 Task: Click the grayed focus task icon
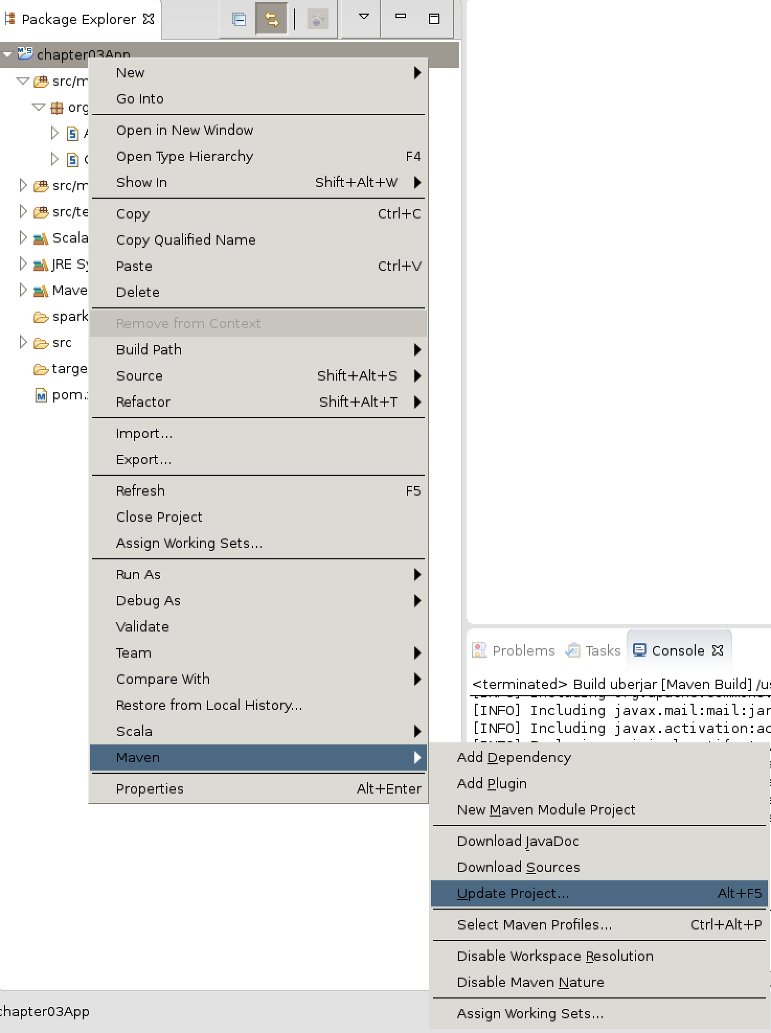point(317,19)
